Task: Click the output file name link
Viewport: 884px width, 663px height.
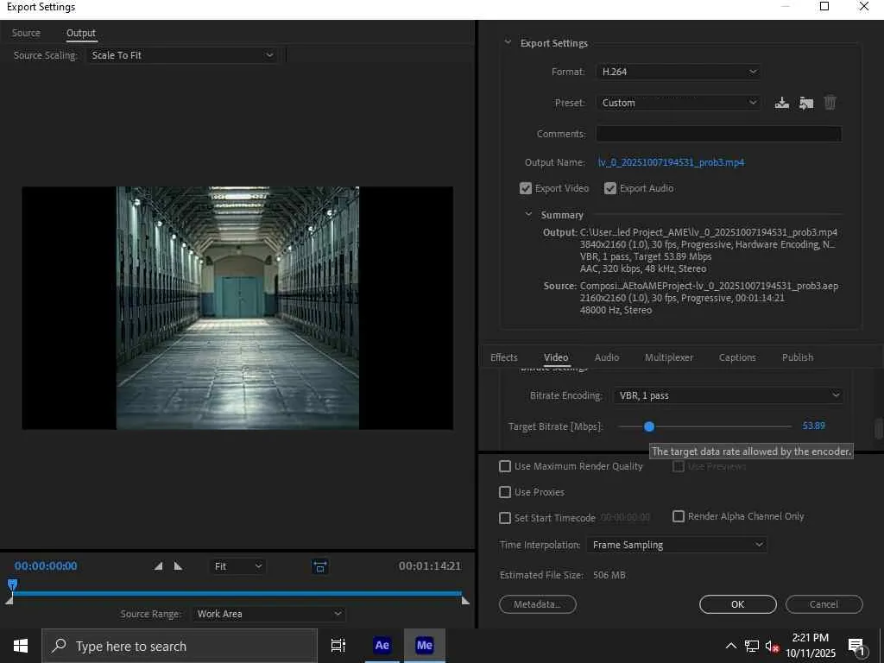Action: [x=671, y=162]
